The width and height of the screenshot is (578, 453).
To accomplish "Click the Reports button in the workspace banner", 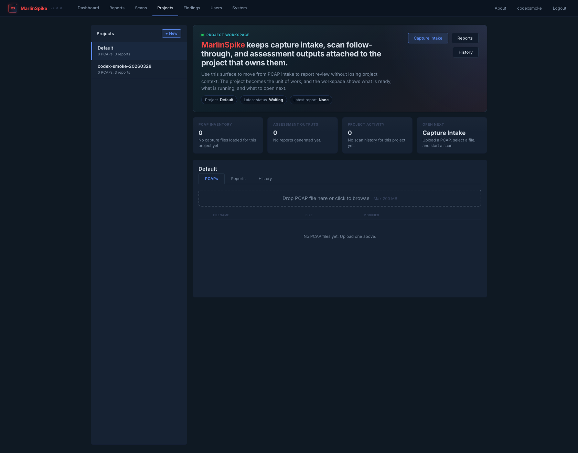I will pyautogui.click(x=465, y=38).
